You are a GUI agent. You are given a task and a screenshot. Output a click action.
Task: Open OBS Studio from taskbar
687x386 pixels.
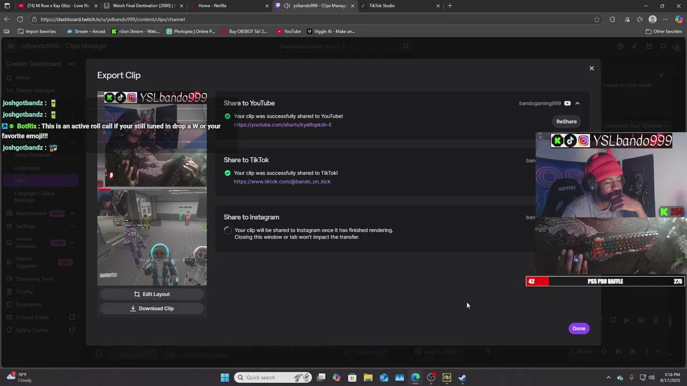[x=431, y=377]
